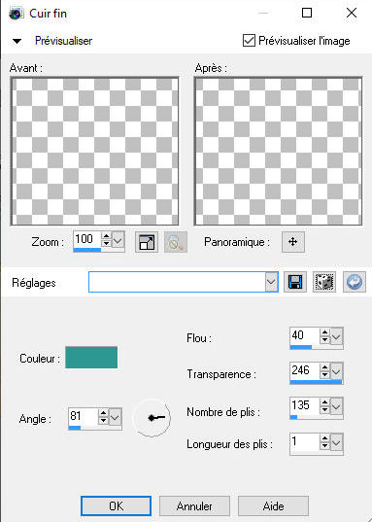Screen dimensions: 372x522
Task: Open the Zoom slider dropdown
Action: (x=118, y=239)
